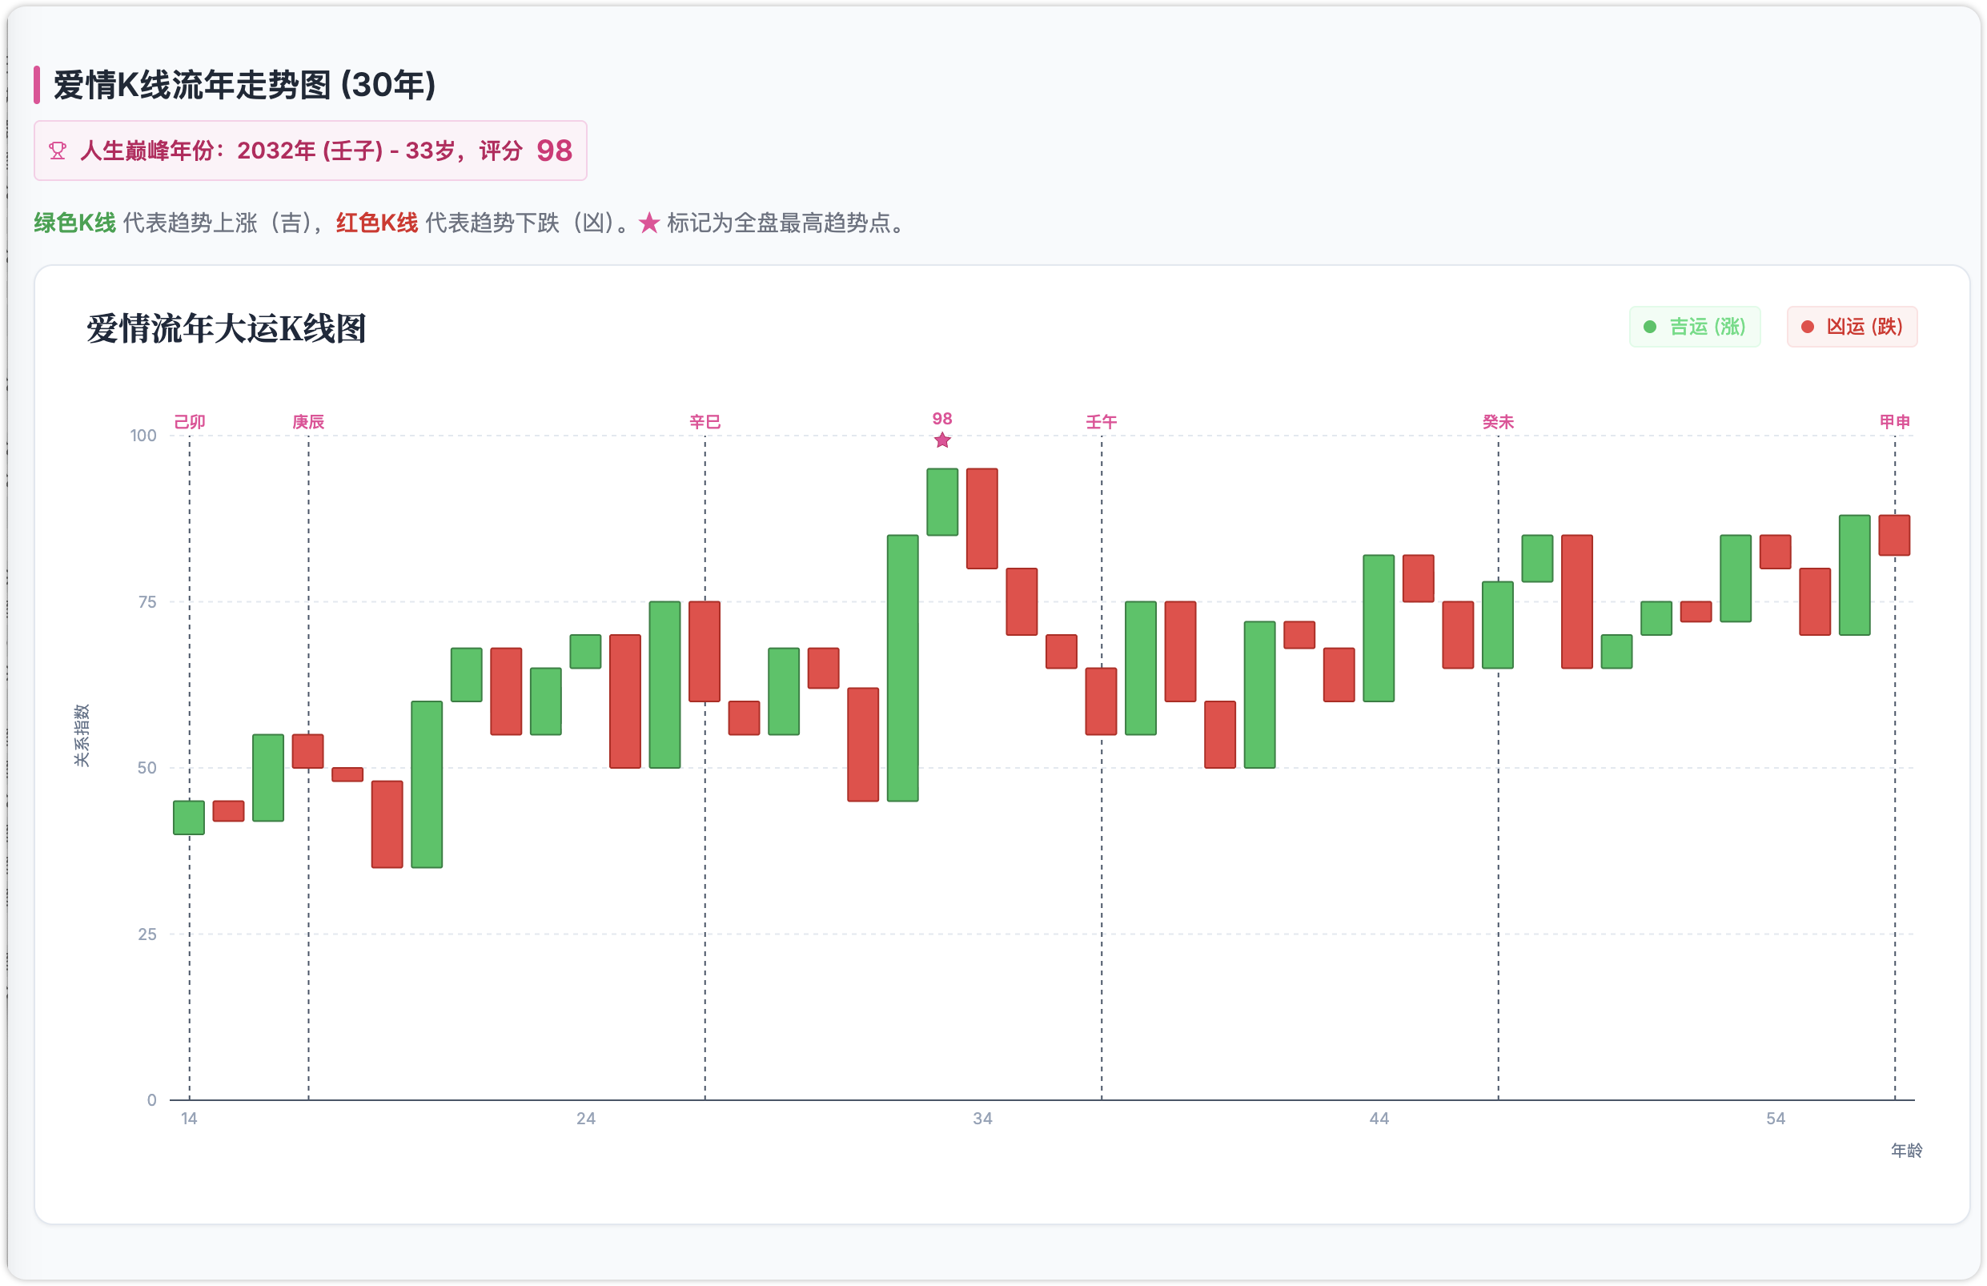Click the 甲申 period marker label
1987x1286 pixels.
pos(1894,422)
